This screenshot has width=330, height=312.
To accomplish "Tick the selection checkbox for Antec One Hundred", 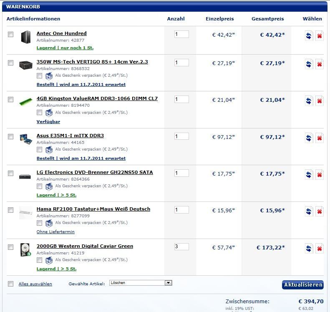I will pyautogui.click(x=10, y=35).
